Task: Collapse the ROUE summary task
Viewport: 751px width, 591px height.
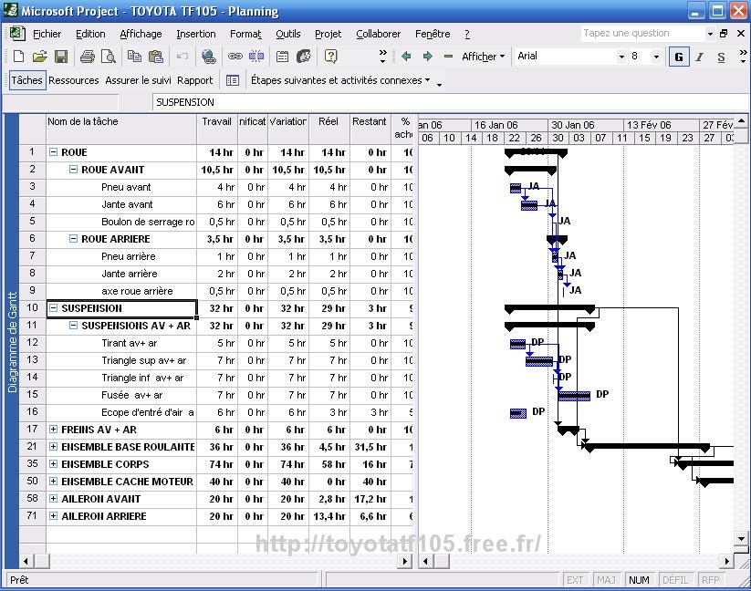Action: pyautogui.click(x=53, y=152)
